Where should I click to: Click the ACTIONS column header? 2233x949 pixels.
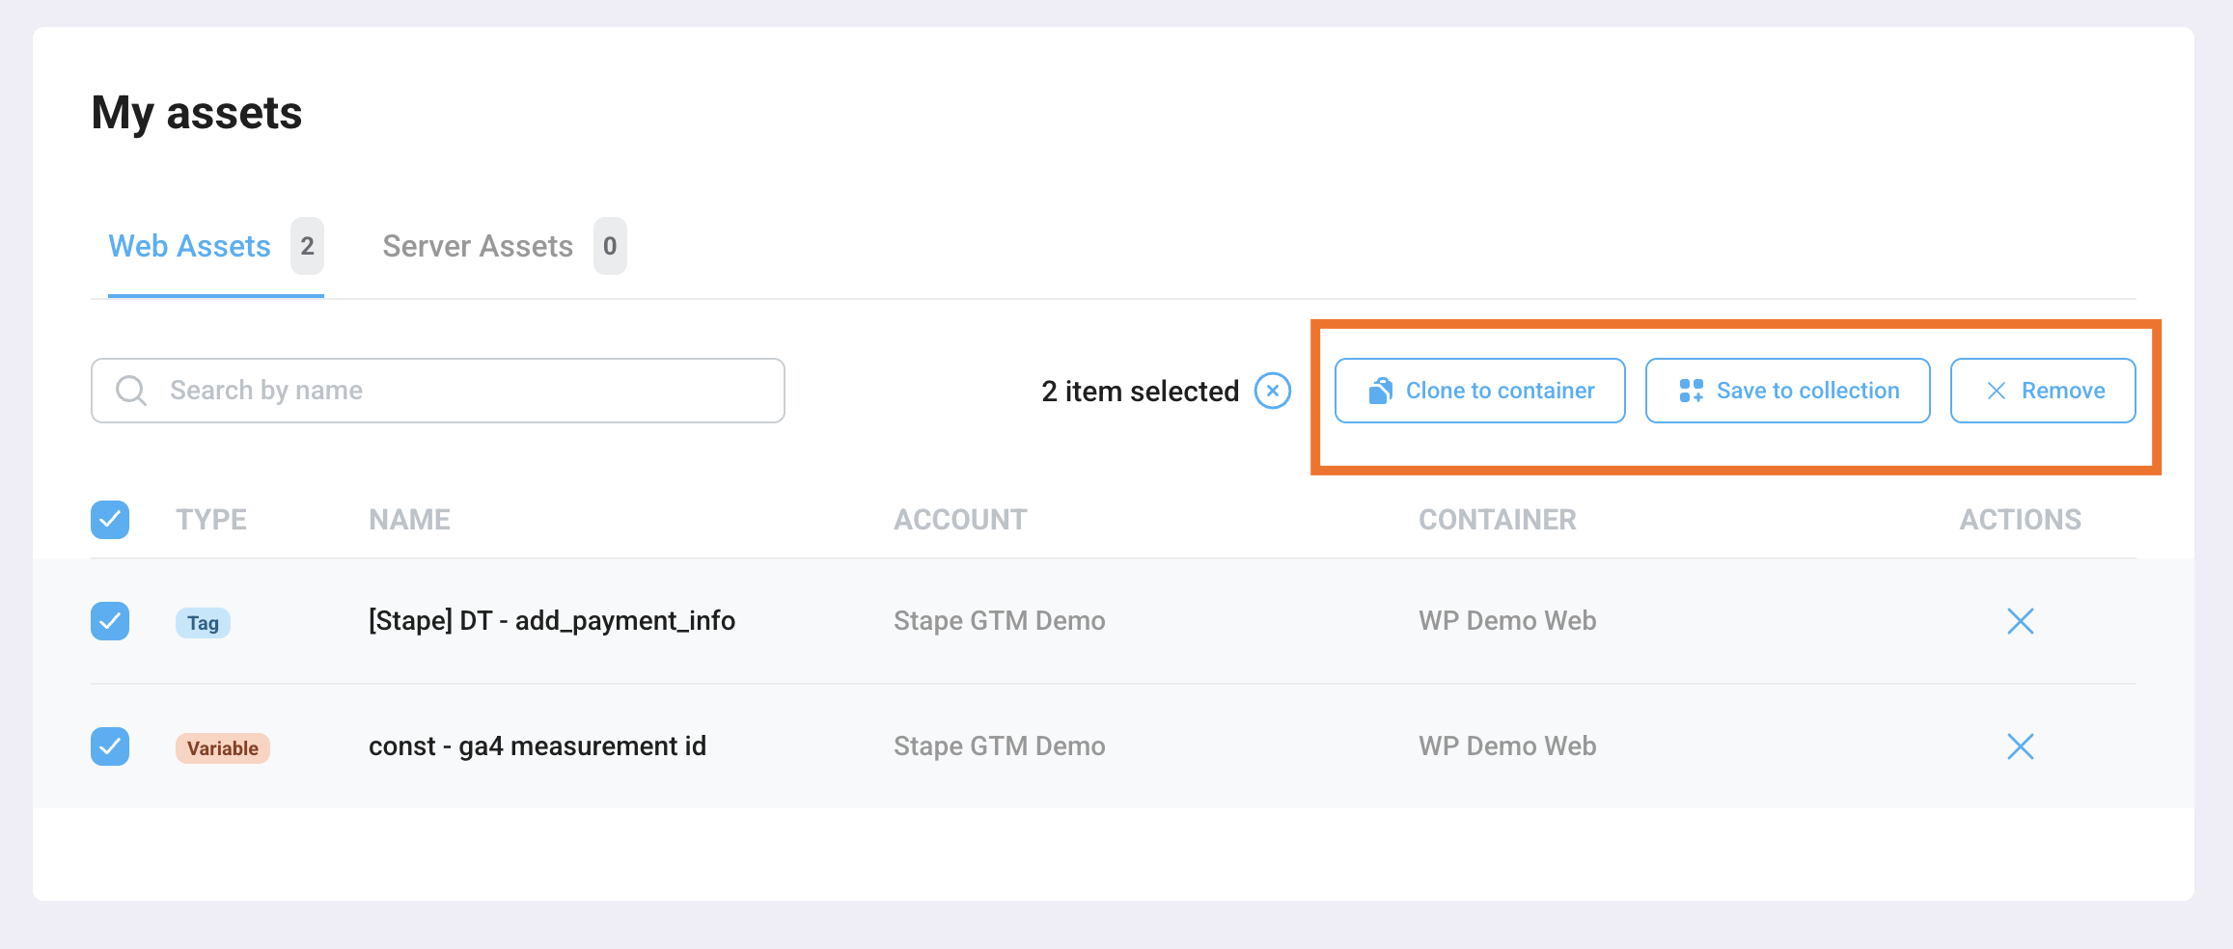2020,520
